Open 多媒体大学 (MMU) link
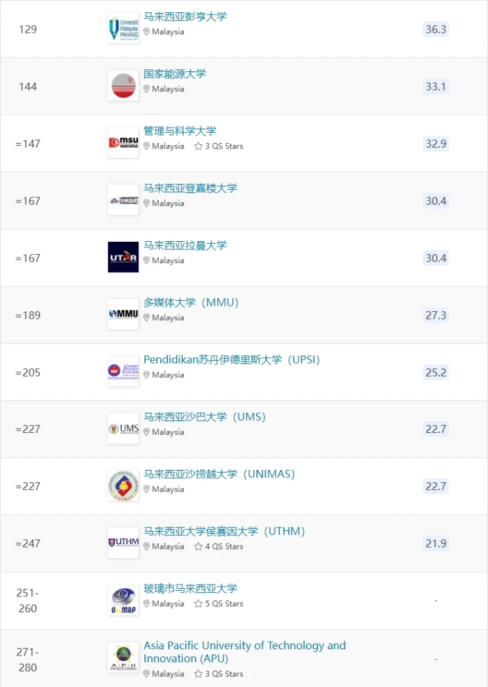Image resolution: width=488 pixels, height=687 pixels. (191, 302)
